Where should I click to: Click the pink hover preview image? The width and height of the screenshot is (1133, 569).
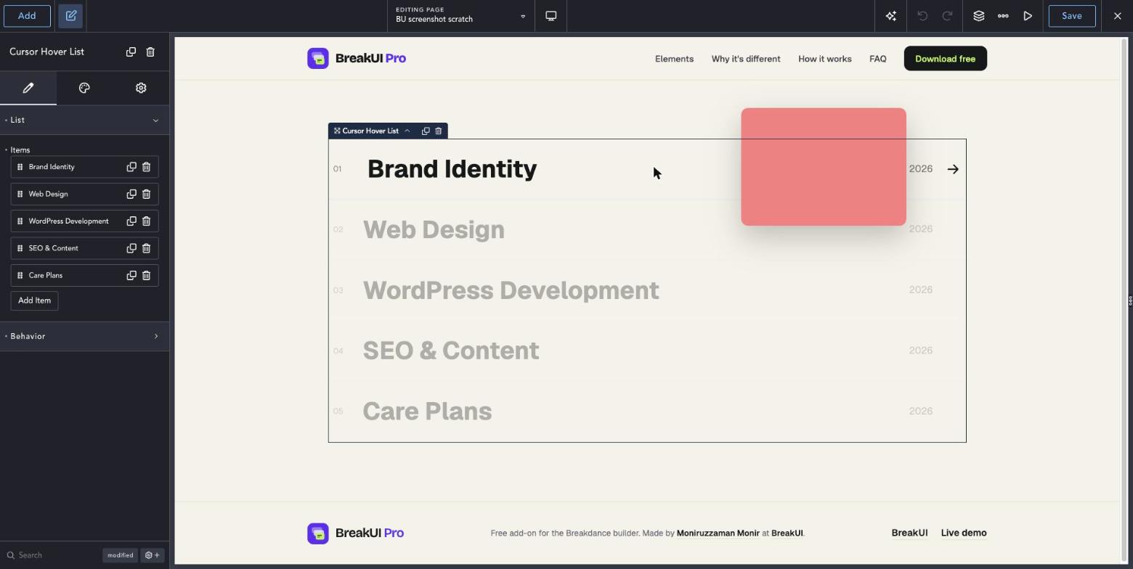824,167
